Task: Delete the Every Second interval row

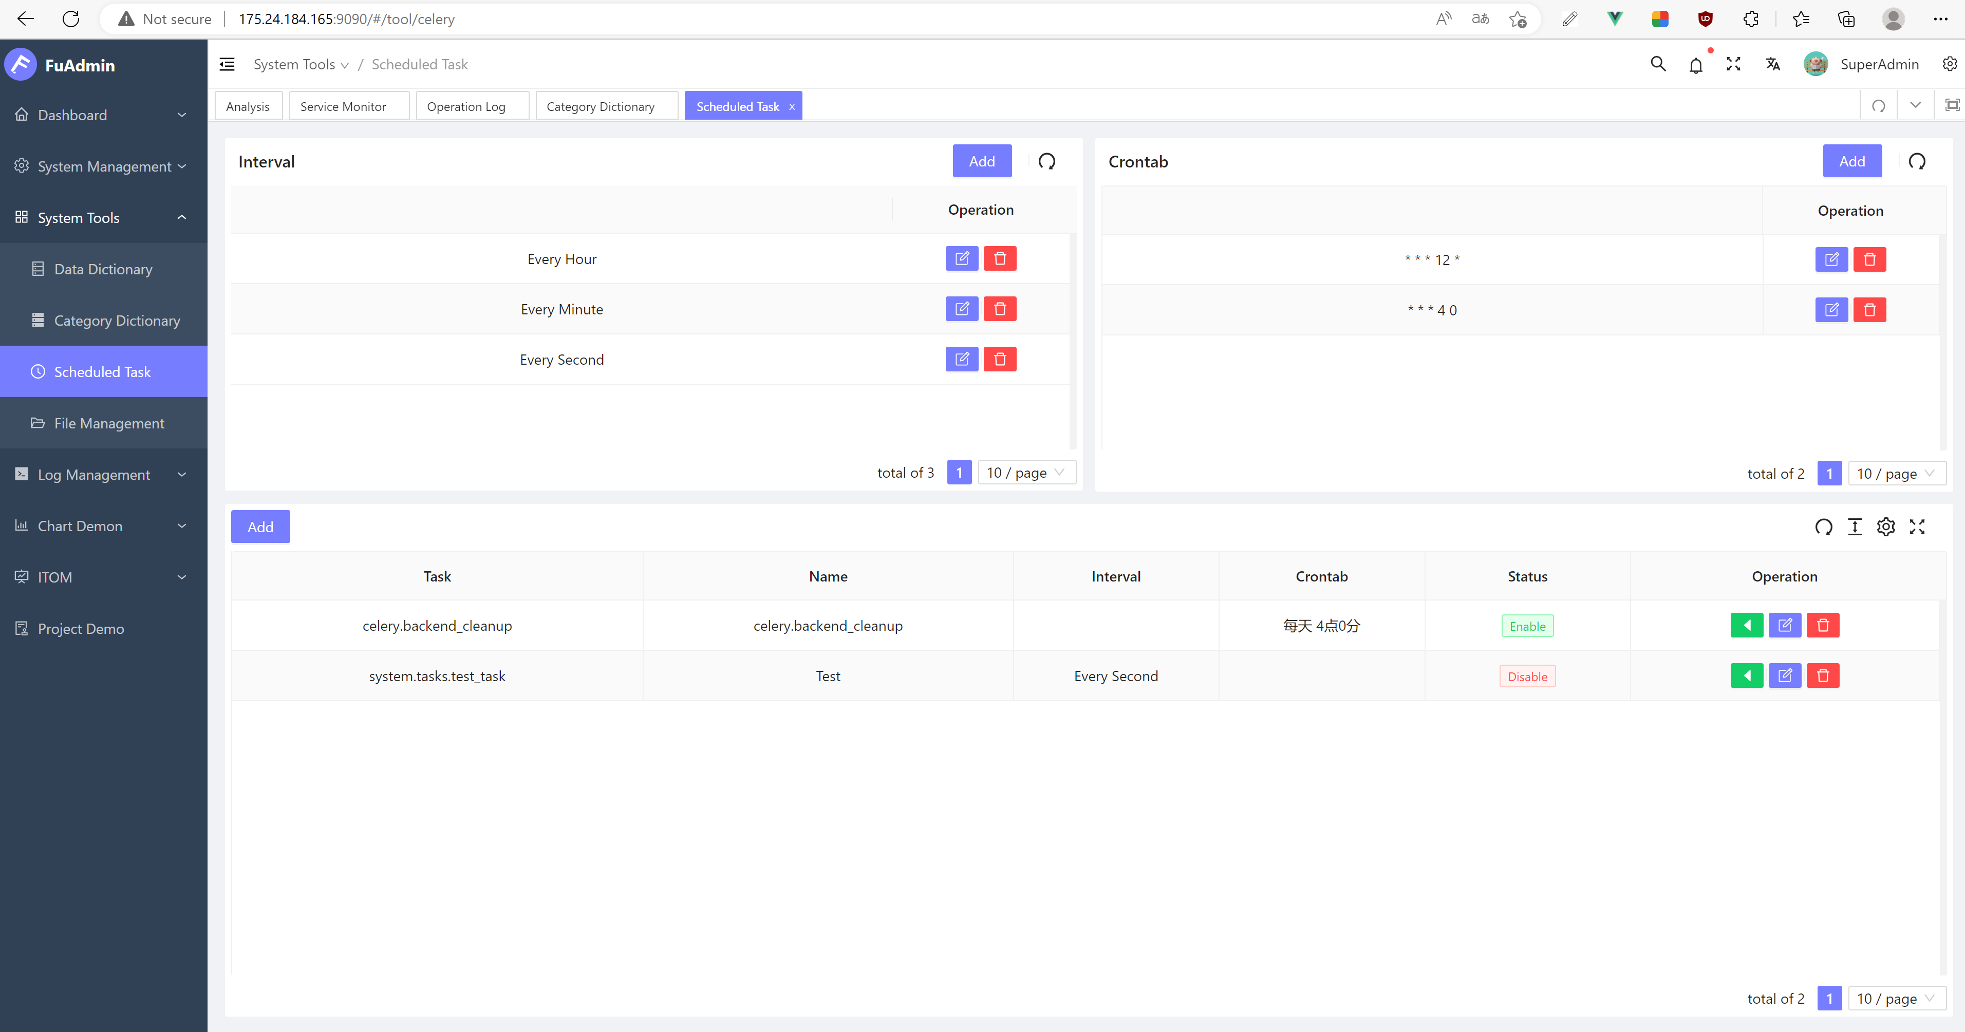Action: click(999, 359)
